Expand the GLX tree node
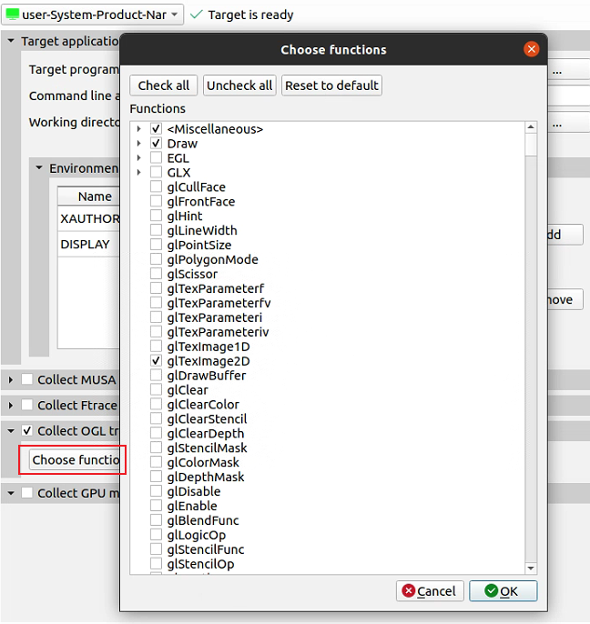 point(138,172)
